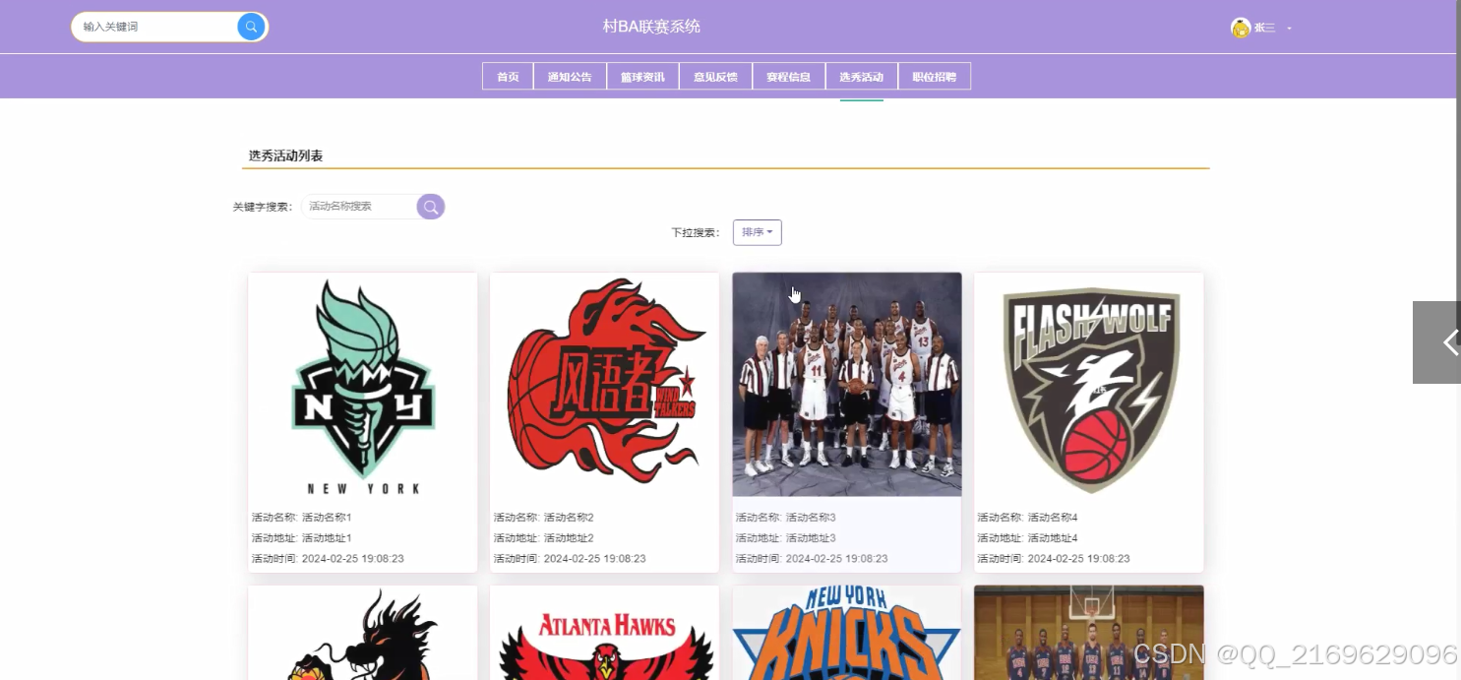Viewport: 1461px width, 680px height.
Task: Open the 篮球资讯 menu item
Action: [642, 77]
